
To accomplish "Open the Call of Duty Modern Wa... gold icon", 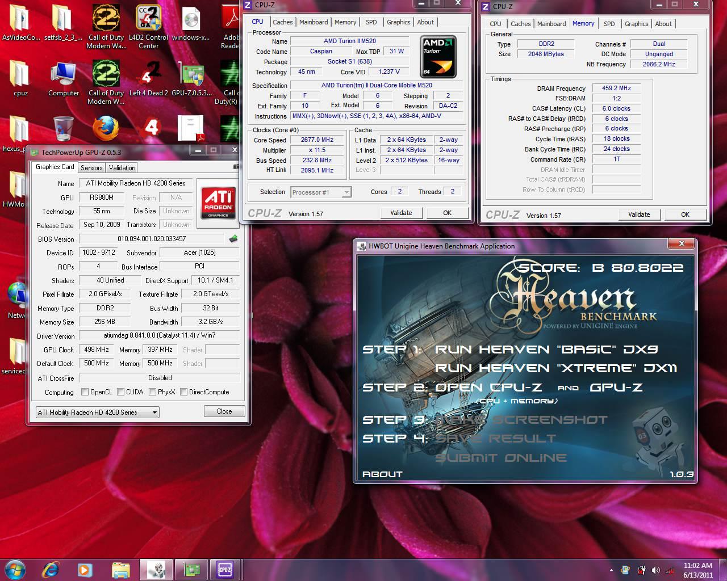I will pyautogui.click(x=106, y=26).
